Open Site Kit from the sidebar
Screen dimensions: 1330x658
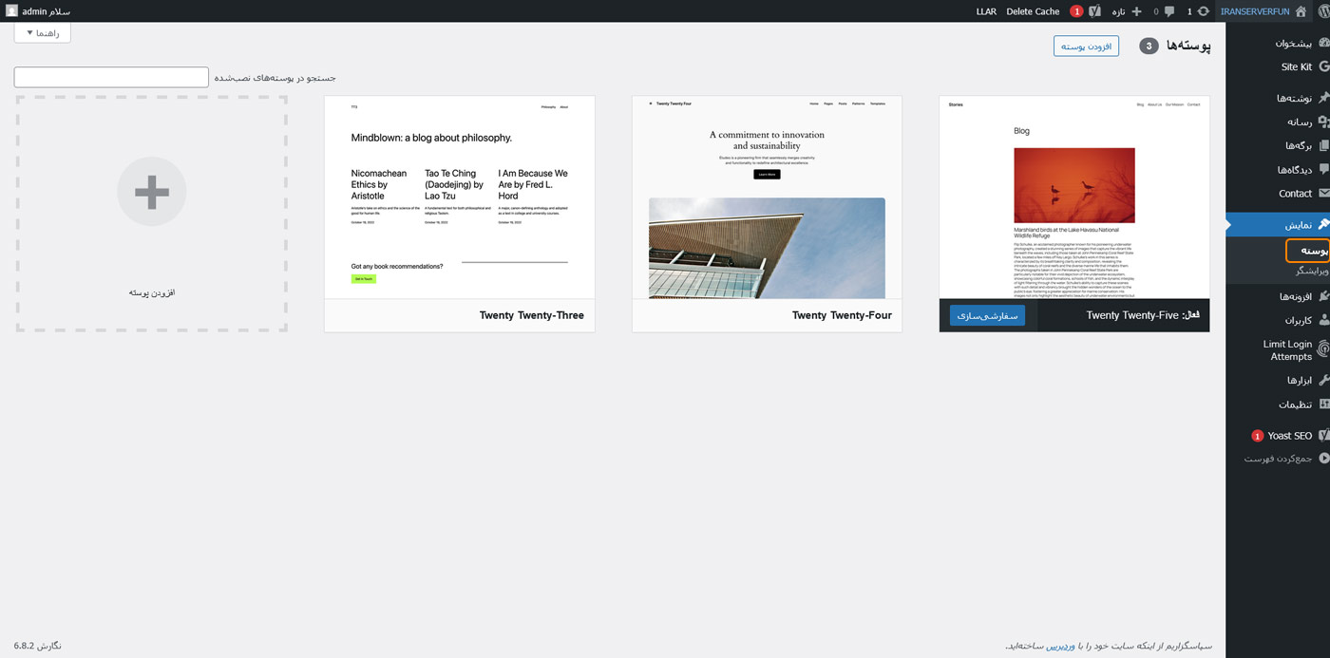tap(1296, 67)
